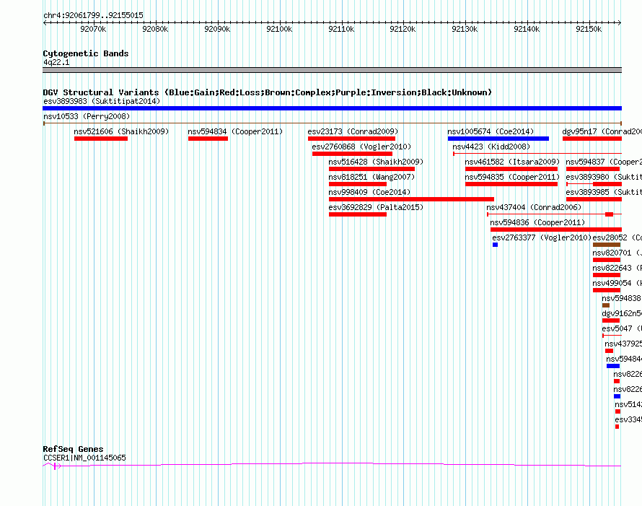
Task: Click the esv2763377 (Vogler2010) small blue marker
Action: 495,245
